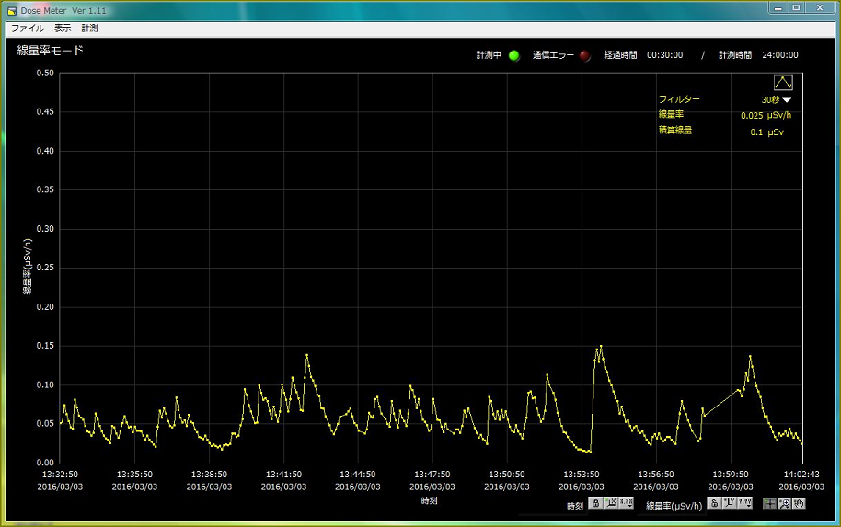
Task: Open the ファイル menu
Action: coord(28,29)
